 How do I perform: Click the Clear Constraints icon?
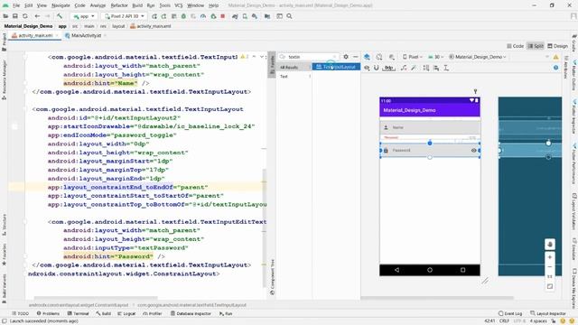[404, 68]
